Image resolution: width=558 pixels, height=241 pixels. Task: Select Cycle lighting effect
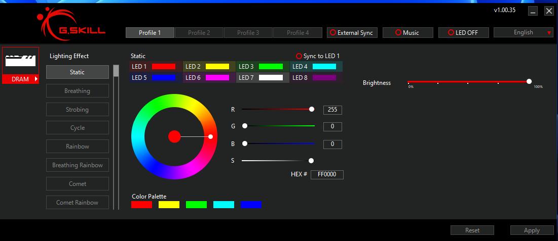(x=77, y=128)
